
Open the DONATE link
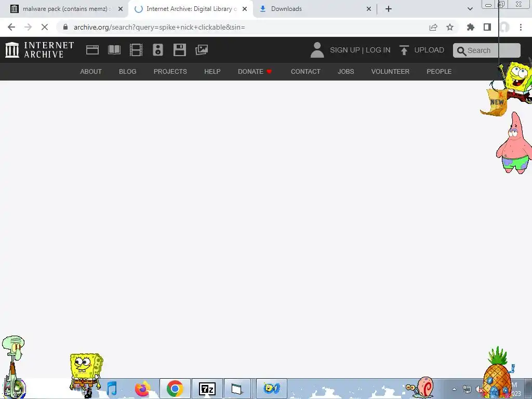click(255, 72)
